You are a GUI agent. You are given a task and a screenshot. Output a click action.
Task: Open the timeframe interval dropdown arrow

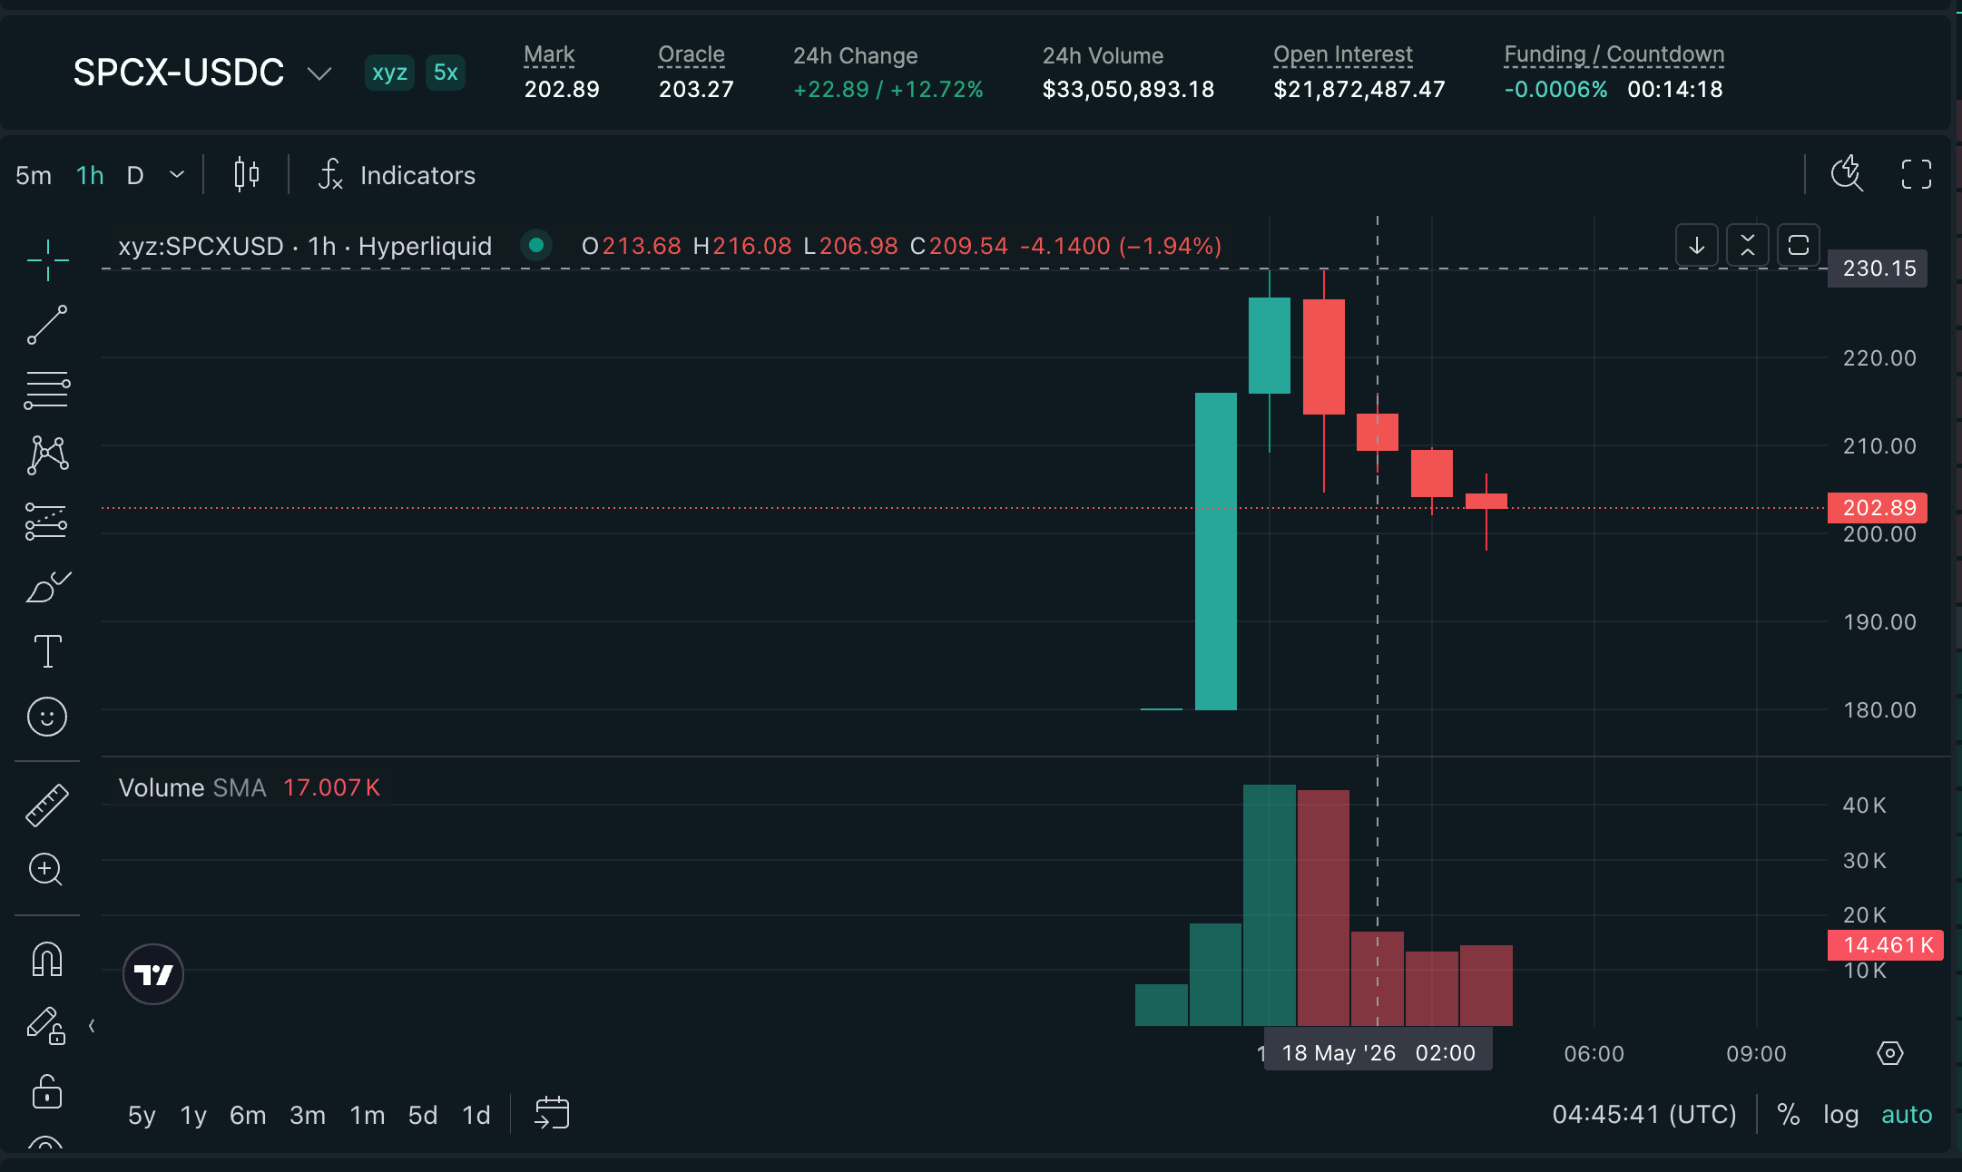click(177, 174)
